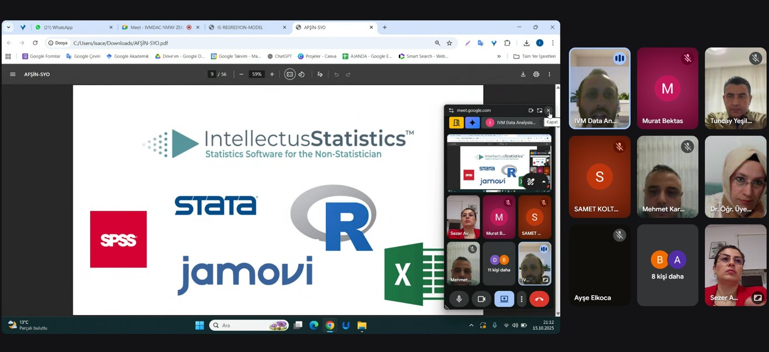This screenshot has height=352, width=769.
Task: Click the "11 kişi daha" participants tile
Action: tap(499, 264)
